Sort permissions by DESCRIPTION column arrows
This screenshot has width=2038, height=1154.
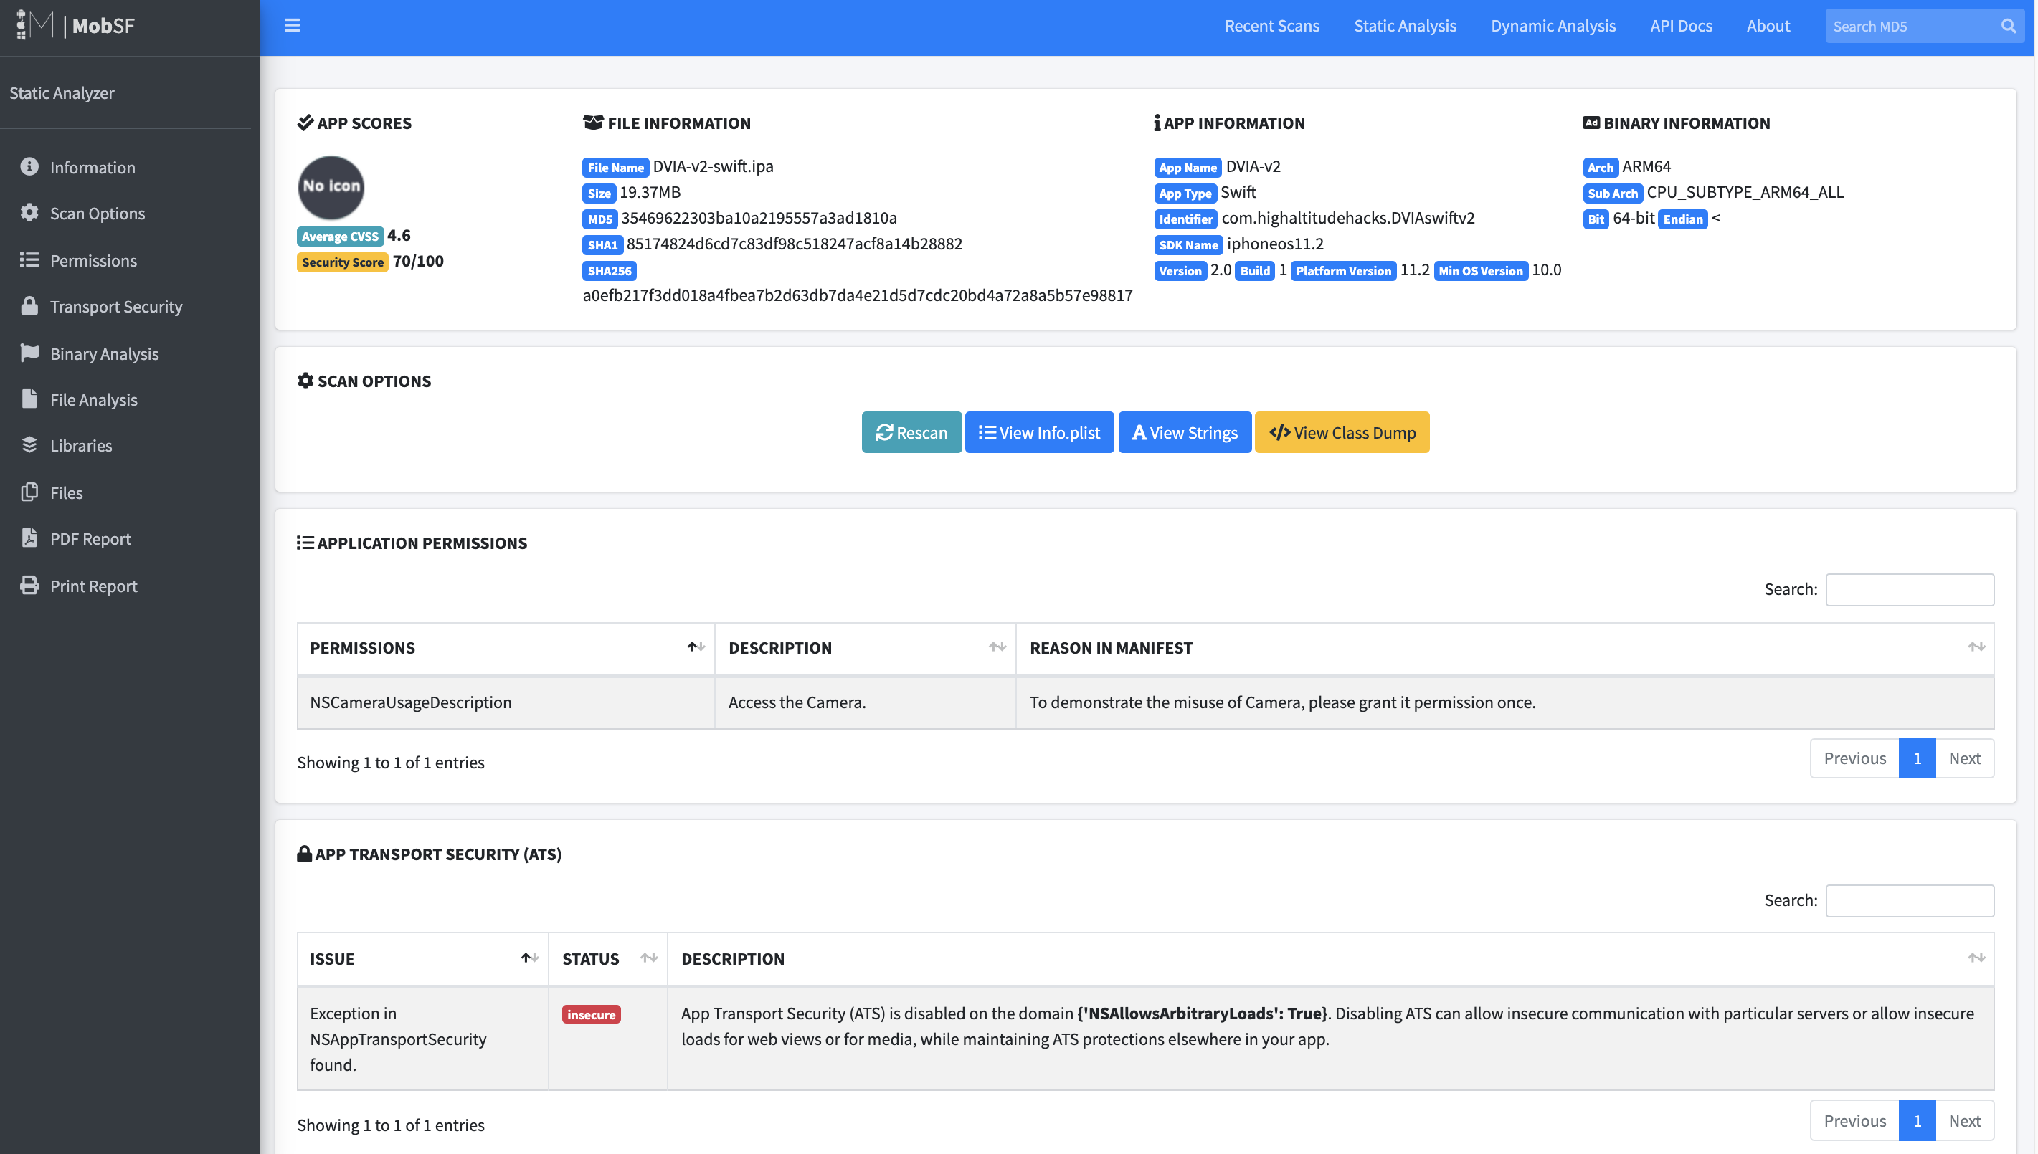point(997,647)
